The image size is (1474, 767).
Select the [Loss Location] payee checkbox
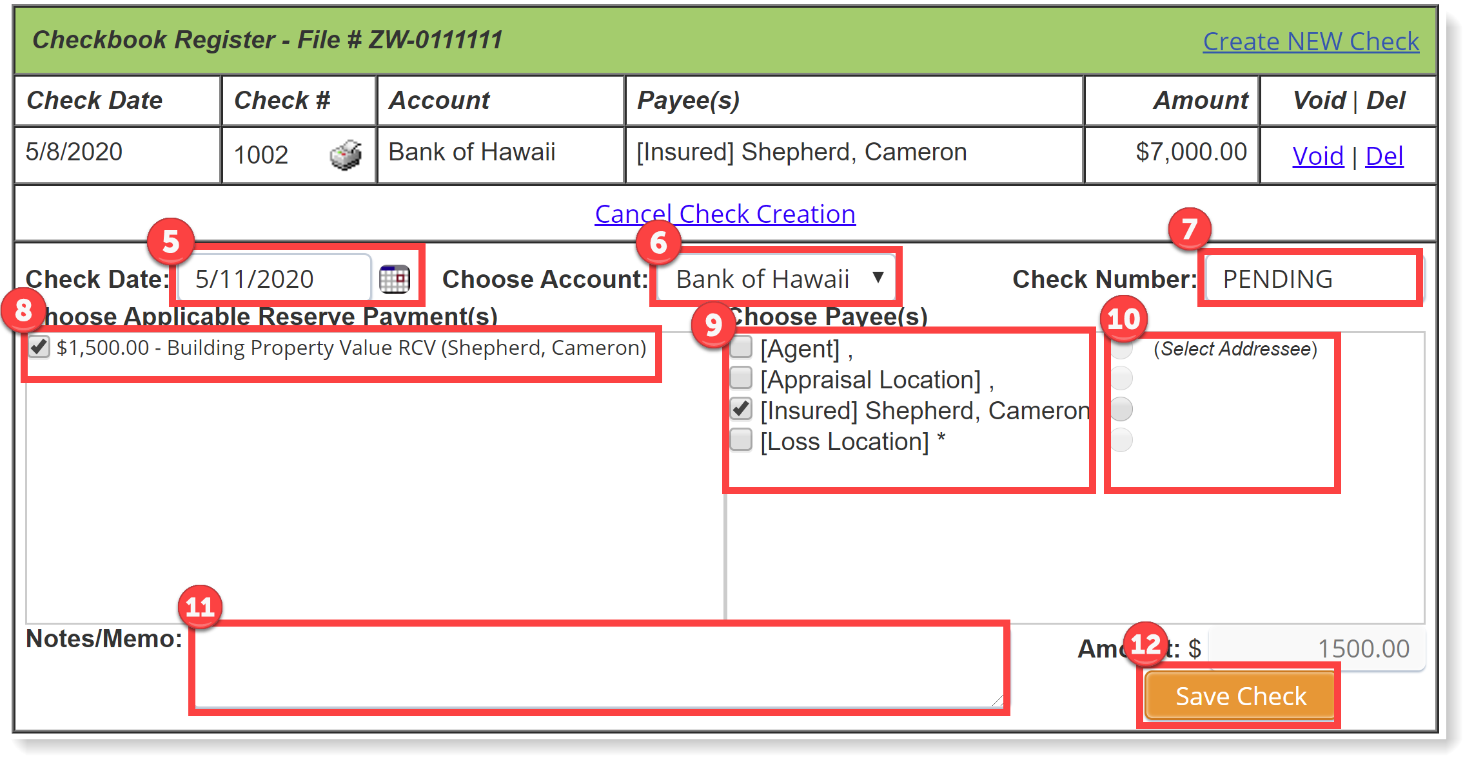tap(741, 440)
